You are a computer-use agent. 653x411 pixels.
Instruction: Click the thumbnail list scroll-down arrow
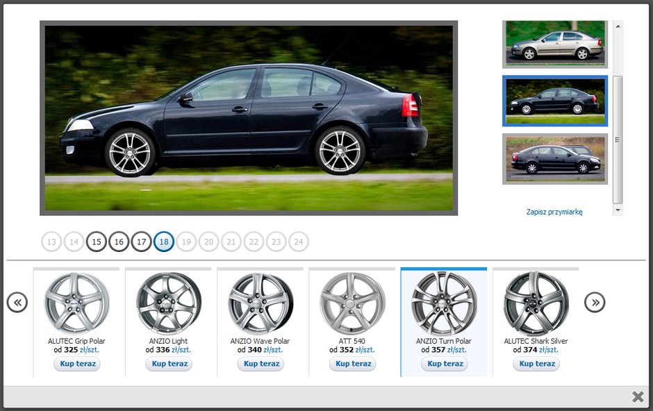618,210
